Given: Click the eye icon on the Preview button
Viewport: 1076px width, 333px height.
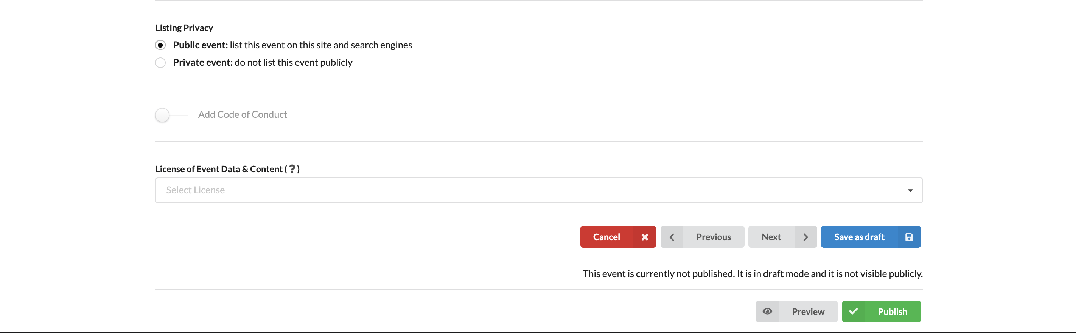Looking at the screenshot, I should pyautogui.click(x=767, y=311).
